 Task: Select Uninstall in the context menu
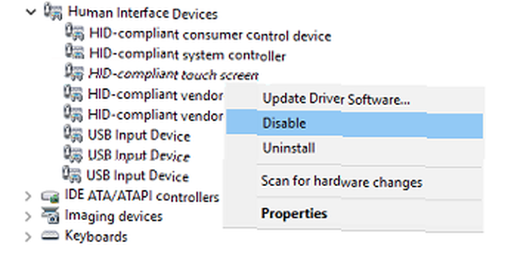coord(354,148)
